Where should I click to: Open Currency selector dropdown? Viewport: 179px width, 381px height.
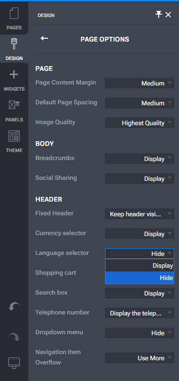coord(139,234)
